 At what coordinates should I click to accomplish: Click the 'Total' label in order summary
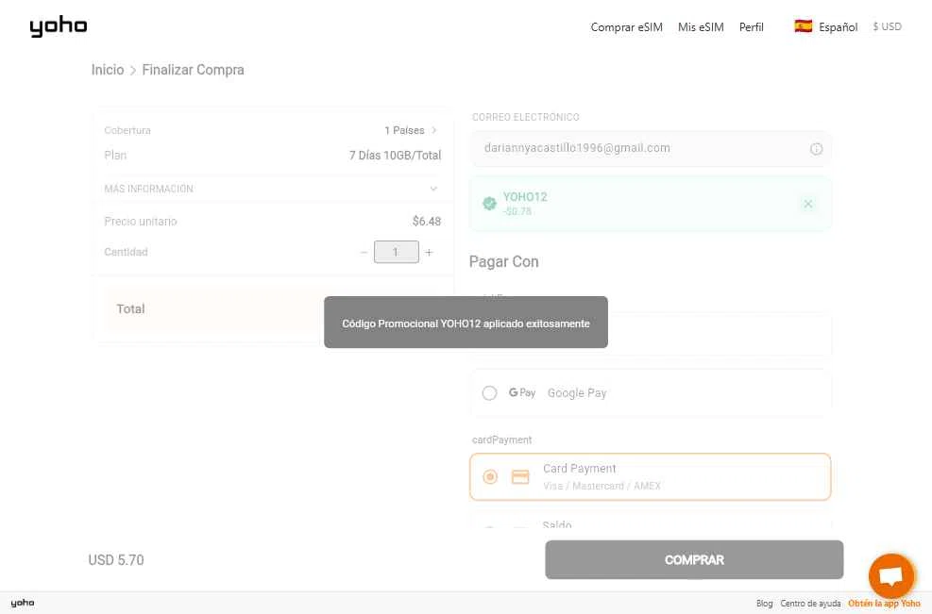tap(130, 308)
